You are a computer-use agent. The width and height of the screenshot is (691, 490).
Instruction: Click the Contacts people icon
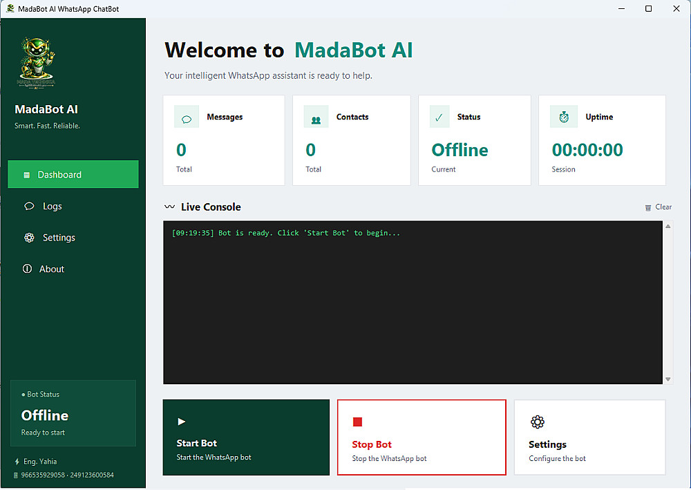316,120
